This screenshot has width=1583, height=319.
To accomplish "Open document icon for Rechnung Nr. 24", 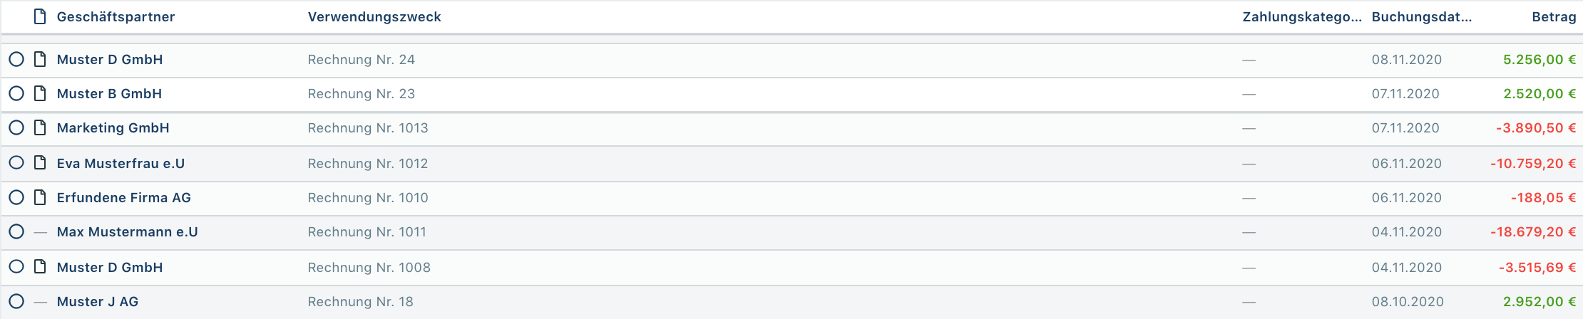I will [41, 59].
